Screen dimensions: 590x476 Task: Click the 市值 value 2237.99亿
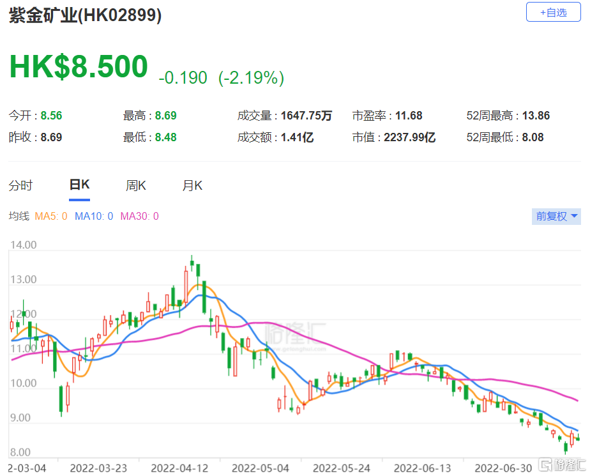(409, 137)
